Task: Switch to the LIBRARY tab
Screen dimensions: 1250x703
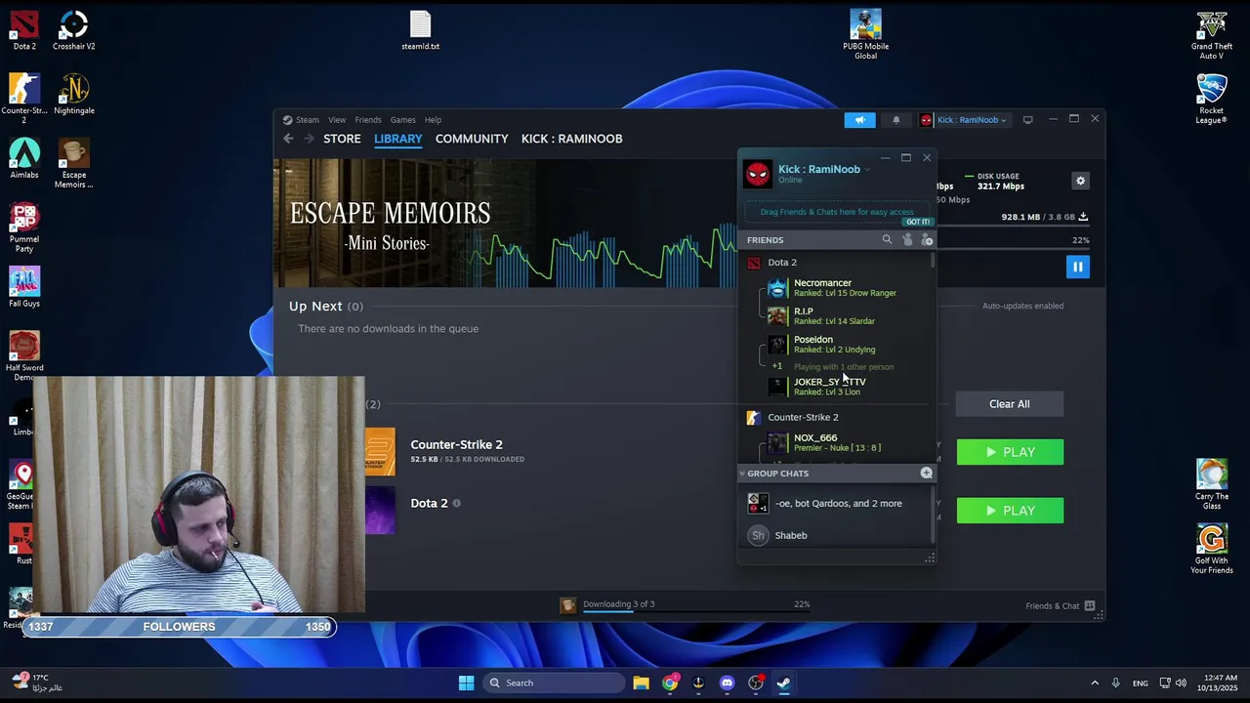Action: tap(398, 139)
